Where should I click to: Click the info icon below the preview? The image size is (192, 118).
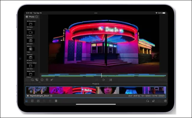[42, 80]
